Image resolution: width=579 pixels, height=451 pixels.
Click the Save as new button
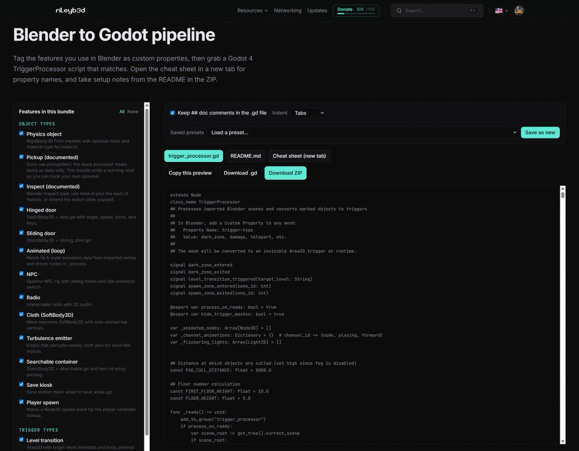click(x=540, y=133)
